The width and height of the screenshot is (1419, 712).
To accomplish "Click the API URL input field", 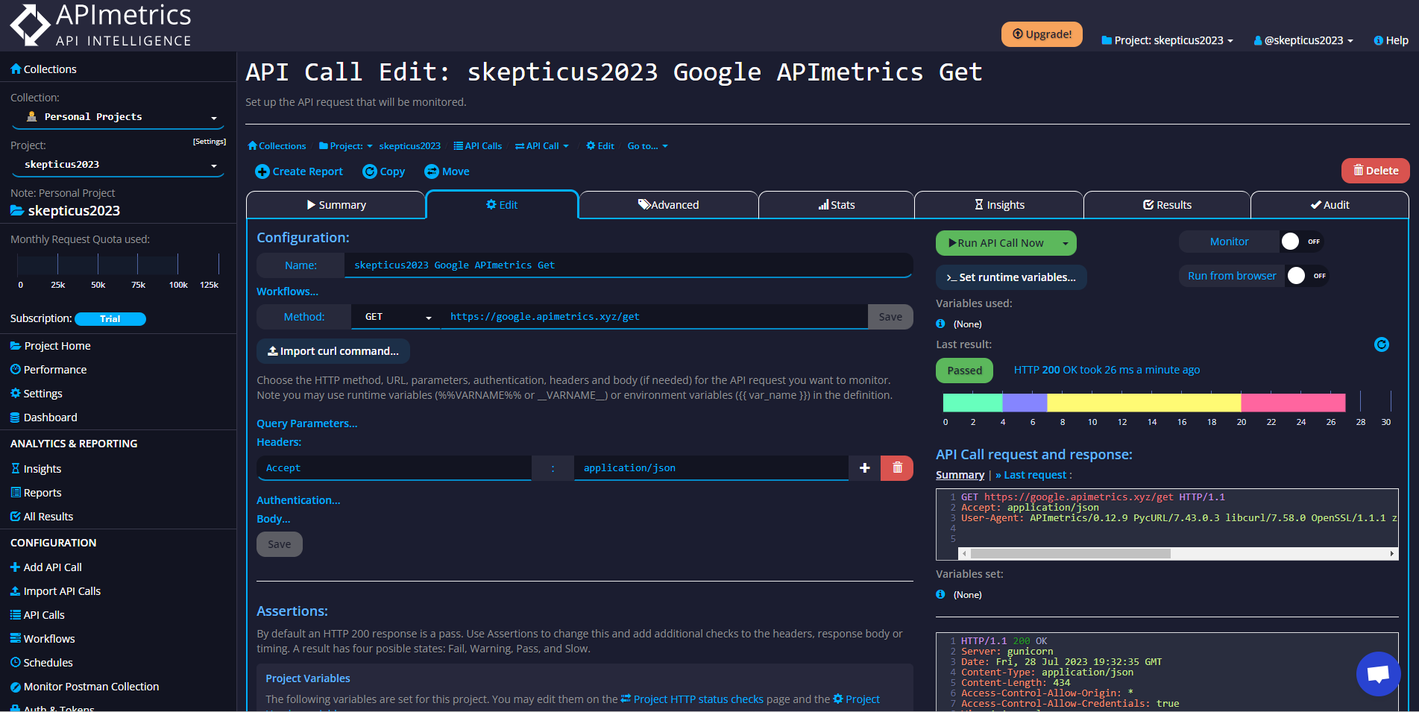I will 655,317.
